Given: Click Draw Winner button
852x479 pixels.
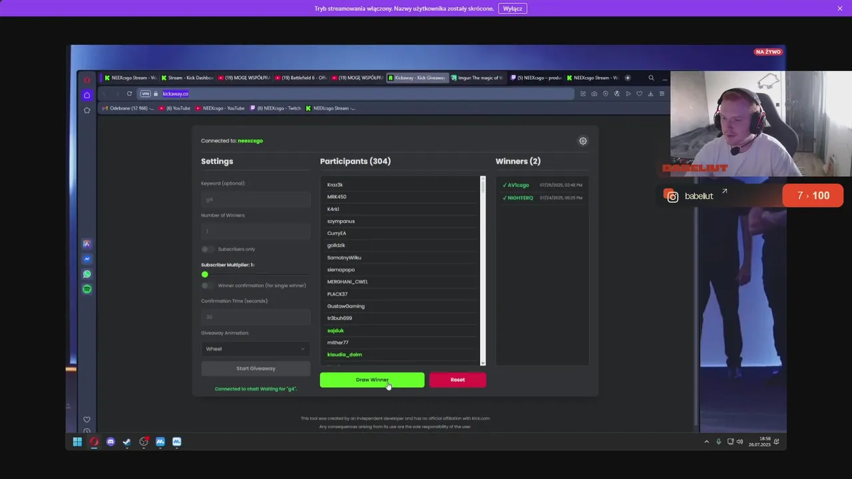Looking at the screenshot, I should (x=372, y=380).
